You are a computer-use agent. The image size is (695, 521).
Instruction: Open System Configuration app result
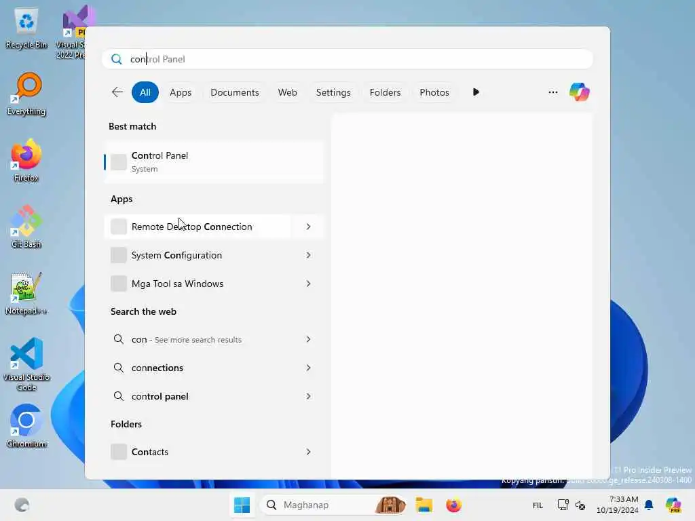[198, 255]
